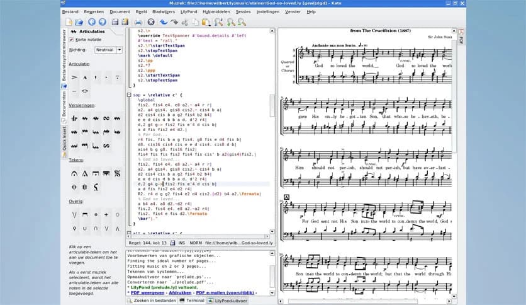Click the Open file folder icon
Image resolution: width=526 pixels, height=305 pixels.
[x=79, y=22]
